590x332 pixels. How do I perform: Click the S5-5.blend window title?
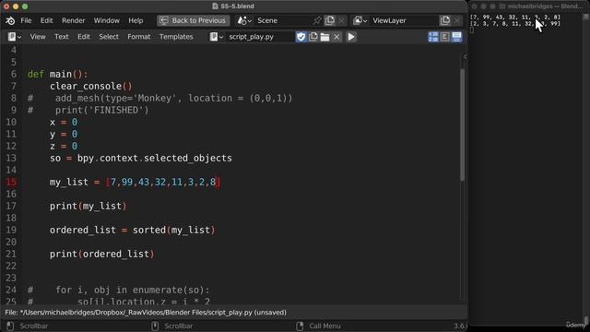(x=237, y=6)
